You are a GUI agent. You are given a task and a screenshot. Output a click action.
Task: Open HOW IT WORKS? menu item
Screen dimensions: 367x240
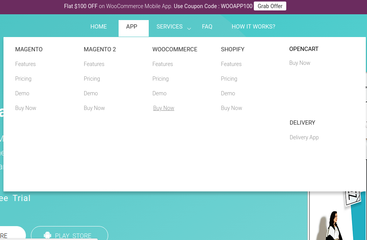pyautogui.click(x=253, y=27)
